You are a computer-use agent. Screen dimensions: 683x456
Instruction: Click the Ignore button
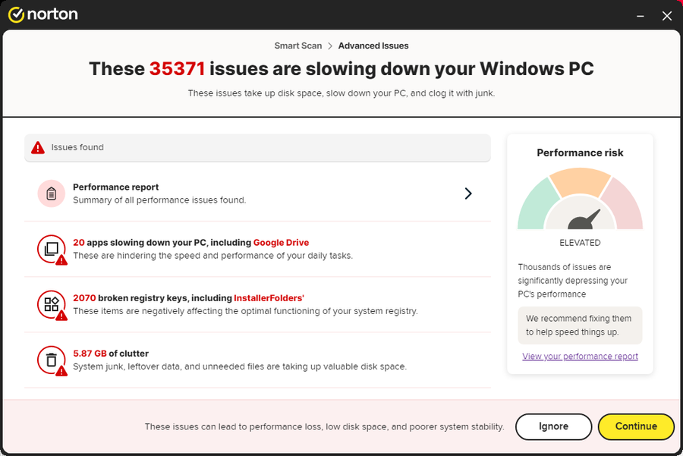click(554, 426)
